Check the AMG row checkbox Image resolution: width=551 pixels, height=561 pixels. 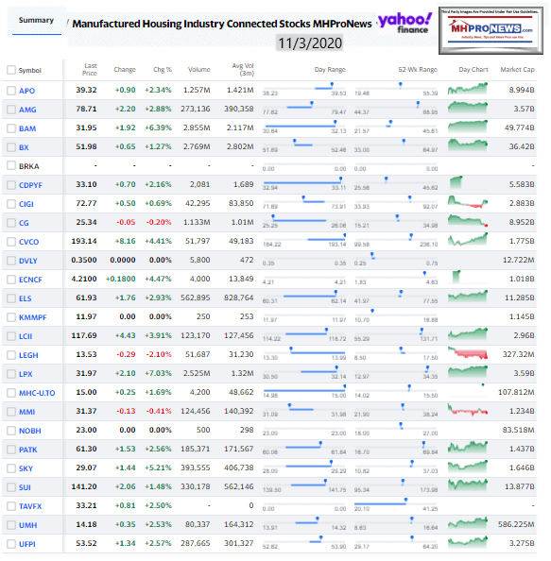tap(11, 110)
